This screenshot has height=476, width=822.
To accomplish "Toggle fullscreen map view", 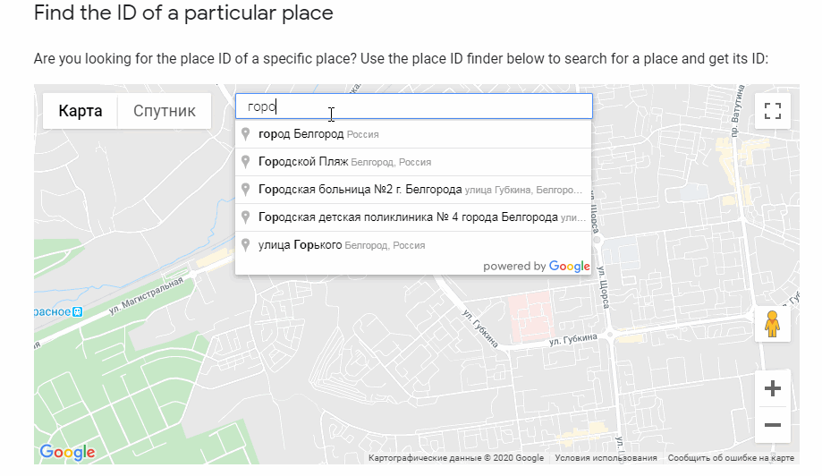I will coord(774,111).
